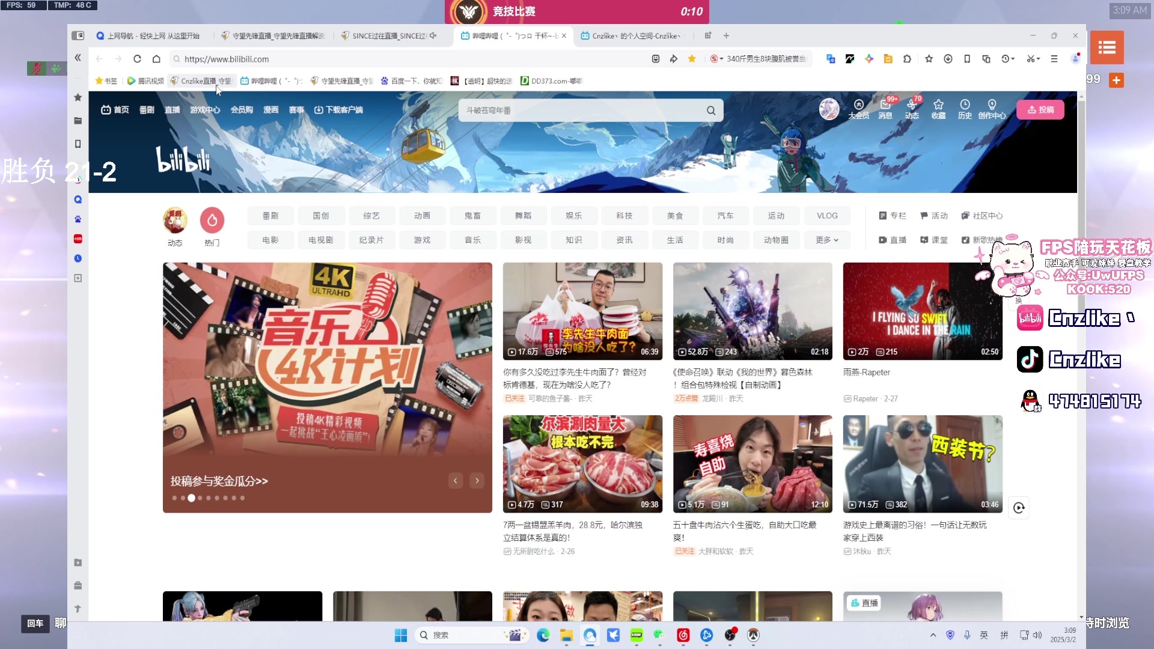Open the 西装节 video thumbnail
The width and height of the screenshot is (1154, 649).
tap(923, 464)
